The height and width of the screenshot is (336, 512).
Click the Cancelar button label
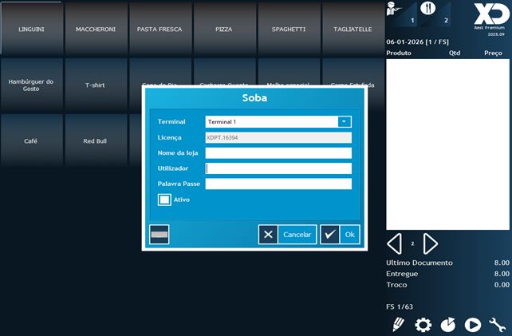pos(297,235)
